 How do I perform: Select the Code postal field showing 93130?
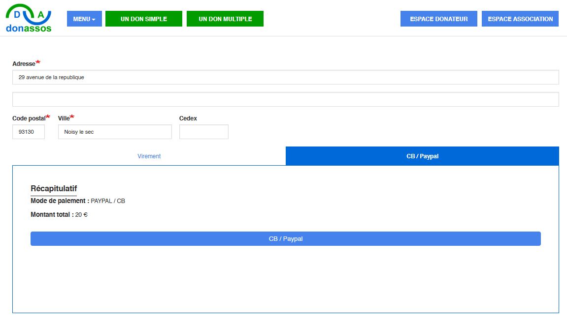coord(29,132)
